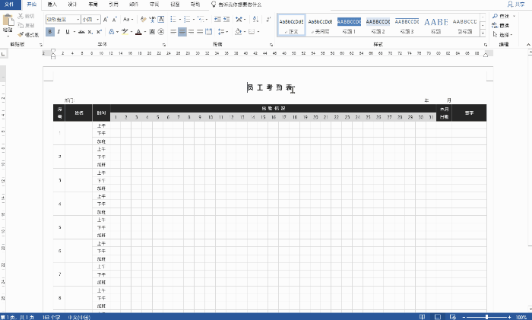Image resolution: width=532 pixels, height=320 pixels.
Task: Apply the red font color button
Action: coord(138,32)
